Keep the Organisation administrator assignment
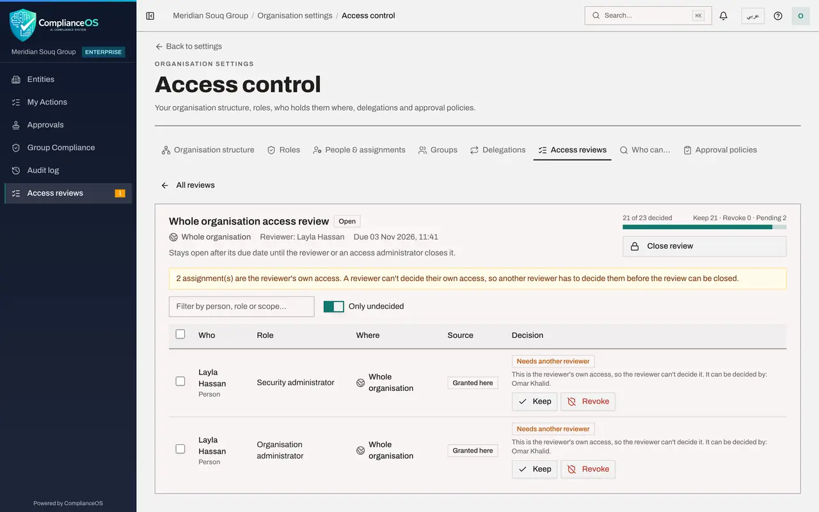 click(534, 469)
